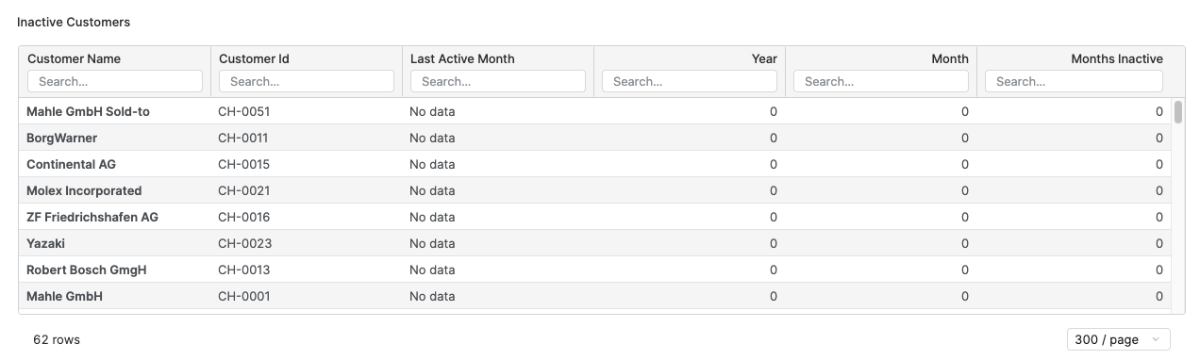1200x360 pixels.
Task: Click customer id CH-0016
Action: point(243,217)
